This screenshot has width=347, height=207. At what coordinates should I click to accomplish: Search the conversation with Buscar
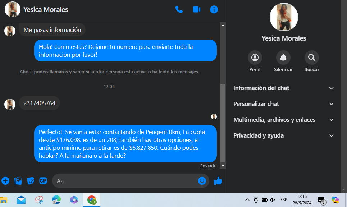(x=311, y=57)
